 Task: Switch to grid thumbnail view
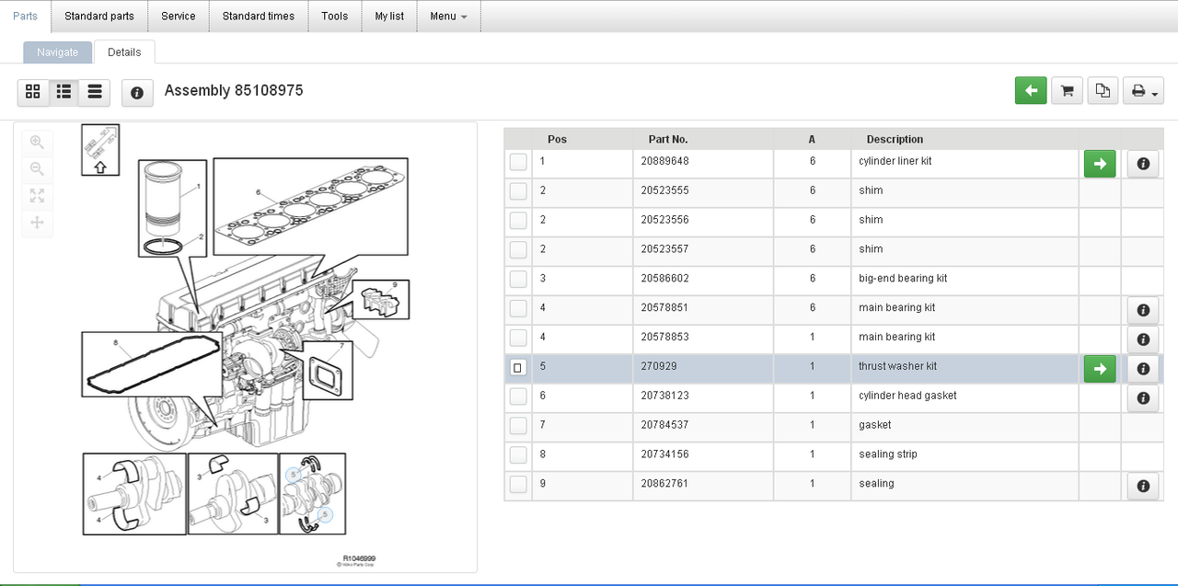click(33, 92)
